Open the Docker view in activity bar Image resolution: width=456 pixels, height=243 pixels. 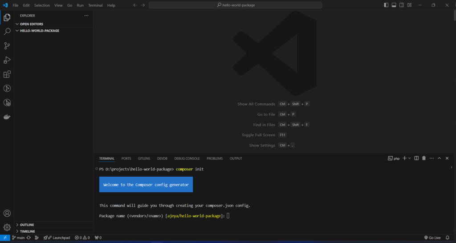pyautogui.click(x=7, y=117)
